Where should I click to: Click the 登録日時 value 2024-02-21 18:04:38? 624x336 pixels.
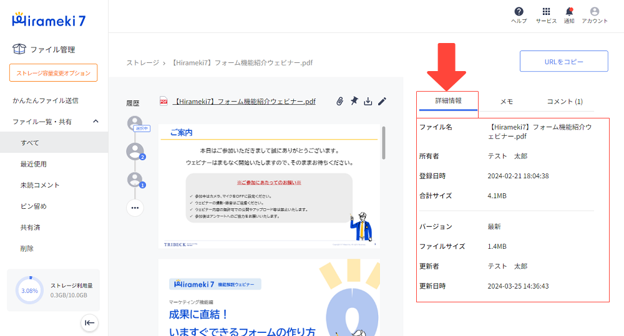(x=518, y=176)
